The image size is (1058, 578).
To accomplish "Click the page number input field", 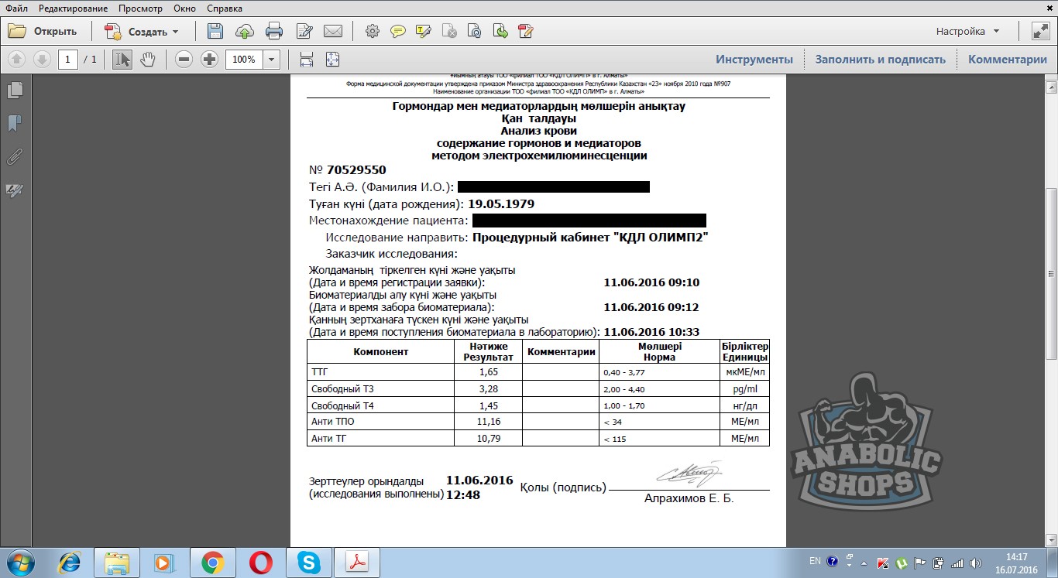I will [67, 60].
